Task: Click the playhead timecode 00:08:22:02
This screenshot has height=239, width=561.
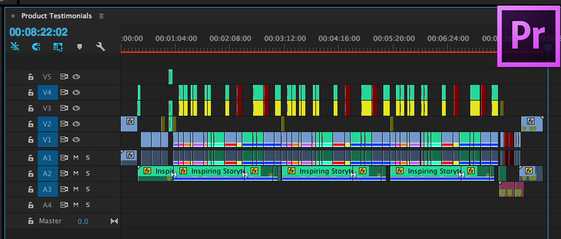Action: coord(38,32)
